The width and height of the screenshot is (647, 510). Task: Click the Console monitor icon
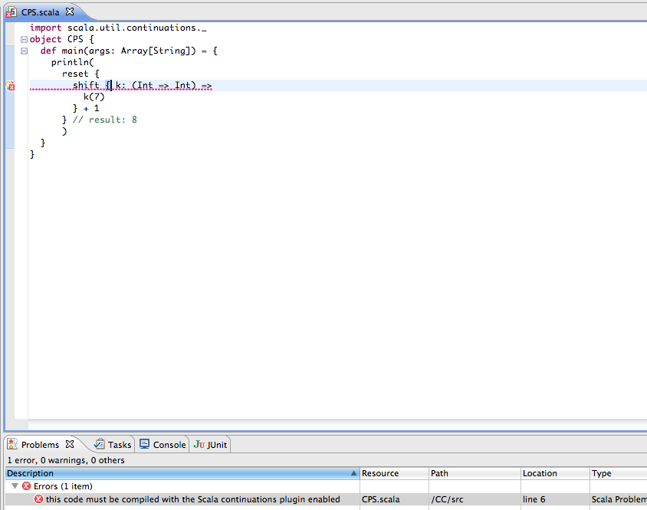point(144,444)
